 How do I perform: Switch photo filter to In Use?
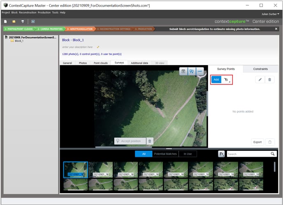[x=188, y=154]
